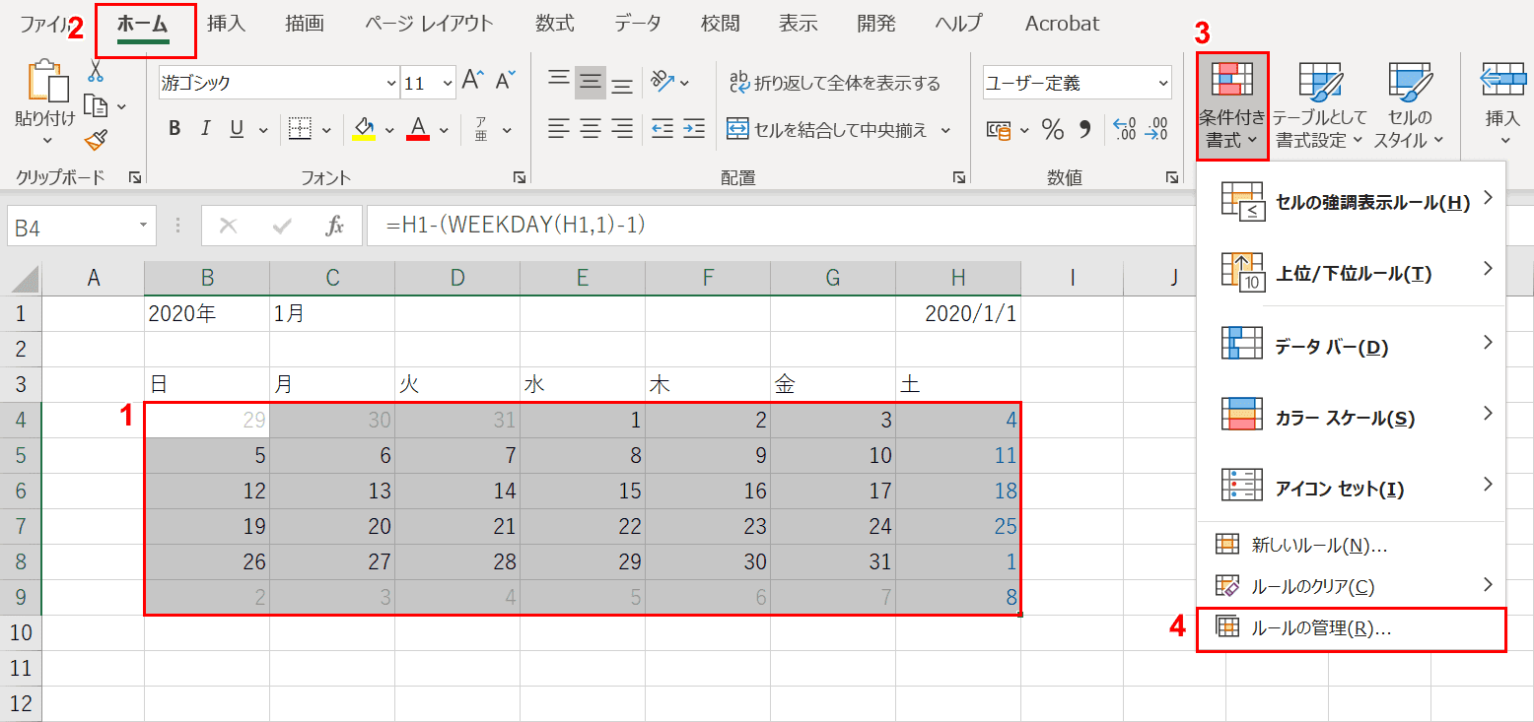Image resolution: width=1534 pixels, height=722 pixels.
Task: Open the fill color dropdown arrow
Action: point(389,129)
